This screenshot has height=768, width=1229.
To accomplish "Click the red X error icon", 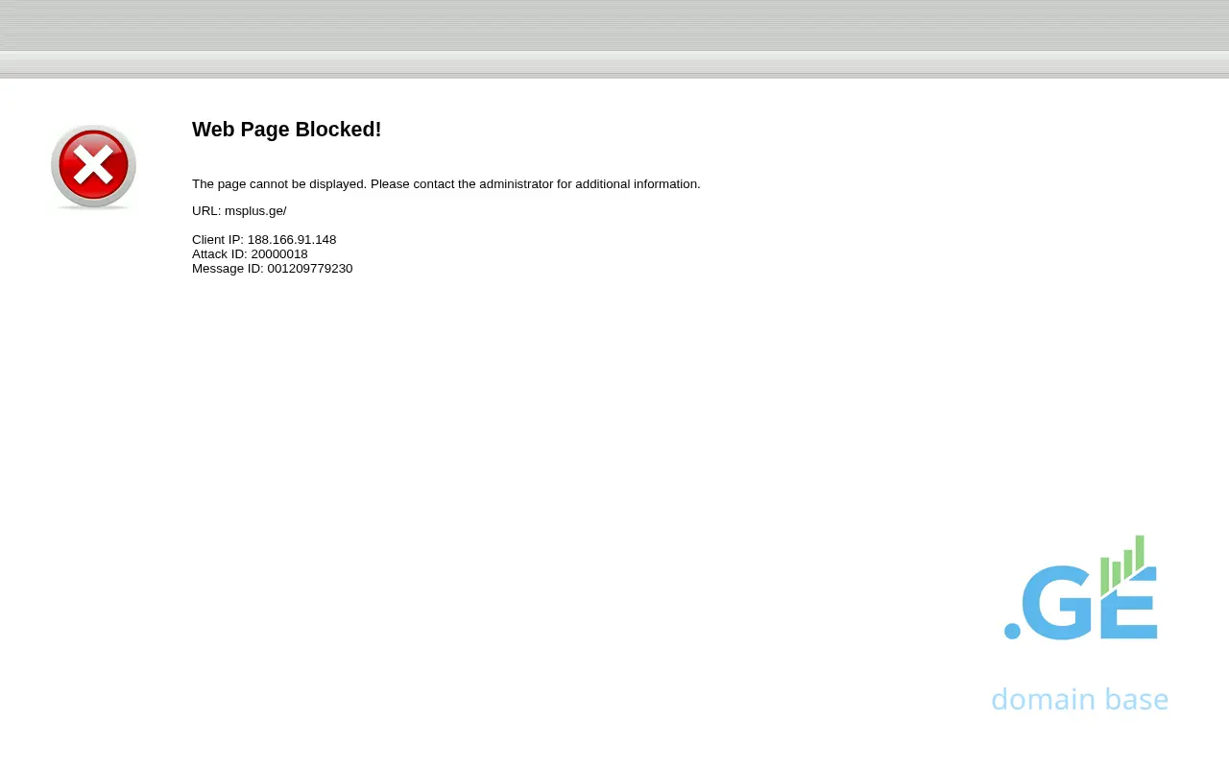I will coord(93,167).
